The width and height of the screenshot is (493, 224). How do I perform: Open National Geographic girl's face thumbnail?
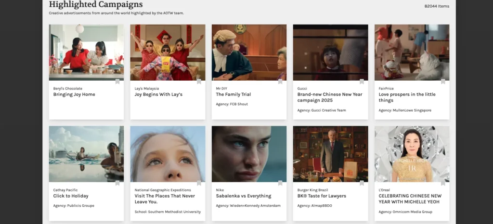click(x=168, y=154)
